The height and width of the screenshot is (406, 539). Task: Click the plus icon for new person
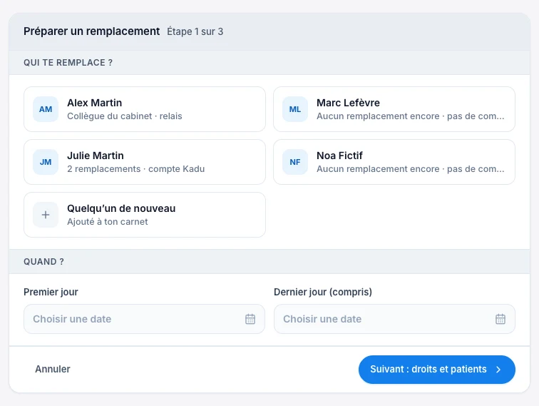point(46,215)
